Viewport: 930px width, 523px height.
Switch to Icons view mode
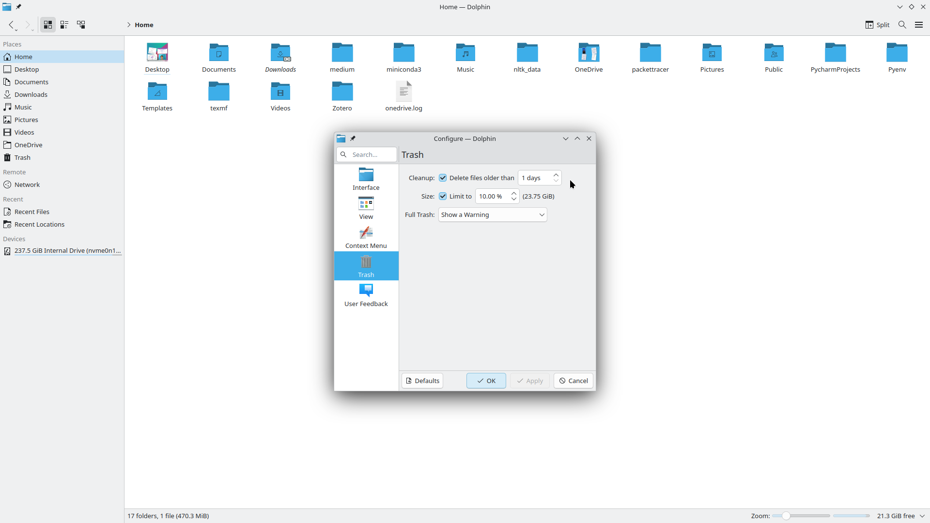tap(47, 25)
